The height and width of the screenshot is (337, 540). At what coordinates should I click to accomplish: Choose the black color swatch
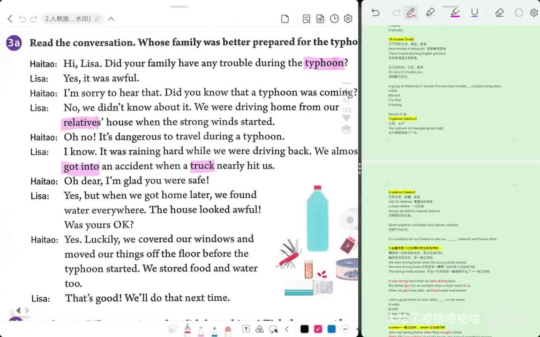tap(304, 329)
